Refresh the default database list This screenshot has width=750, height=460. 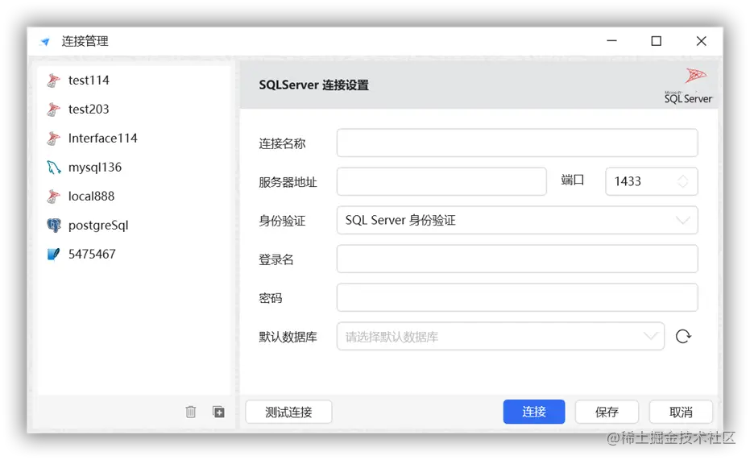coord(683,337)
